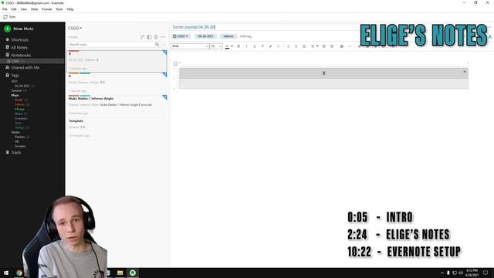Open the Edit menu
The width and height of the screenshot is (494, 278).
point(14,9)
